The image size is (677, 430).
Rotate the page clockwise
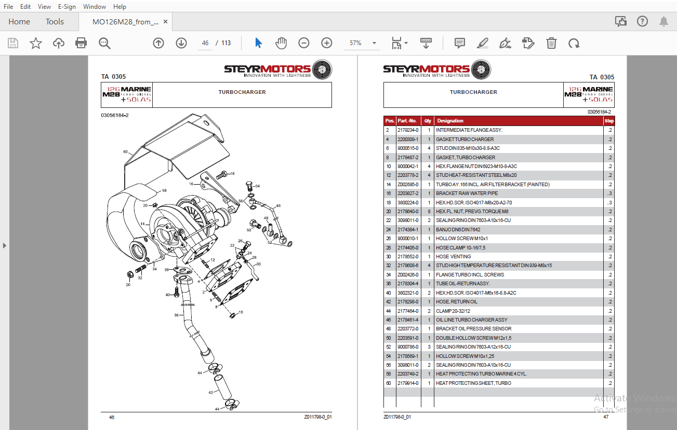point(574,43)
